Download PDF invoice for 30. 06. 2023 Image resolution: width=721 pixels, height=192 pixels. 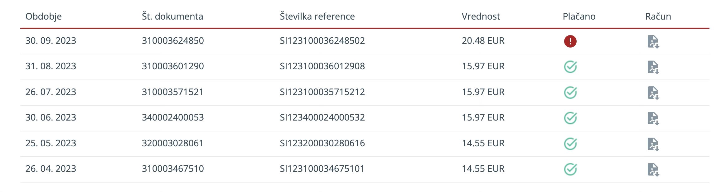[653, 118]
